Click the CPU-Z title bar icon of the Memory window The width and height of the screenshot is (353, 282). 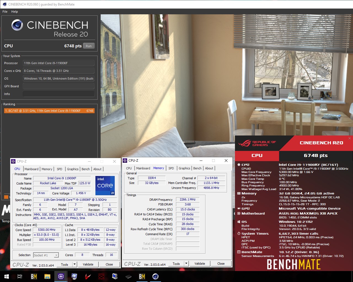[x=125, y=160]
